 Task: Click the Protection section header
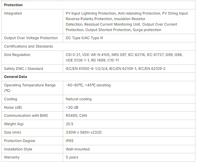pos(13,5)
